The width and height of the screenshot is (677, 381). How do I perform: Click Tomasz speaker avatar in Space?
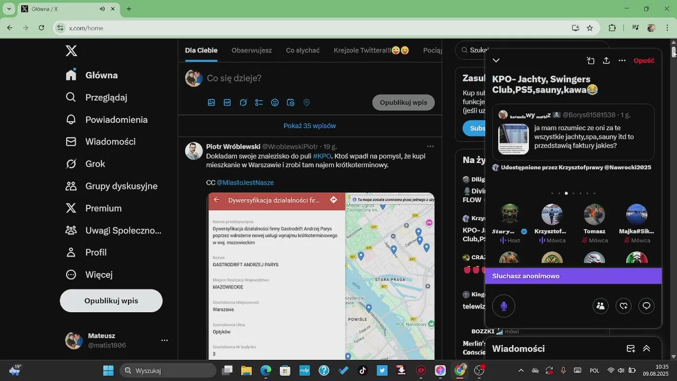[594, 214]
